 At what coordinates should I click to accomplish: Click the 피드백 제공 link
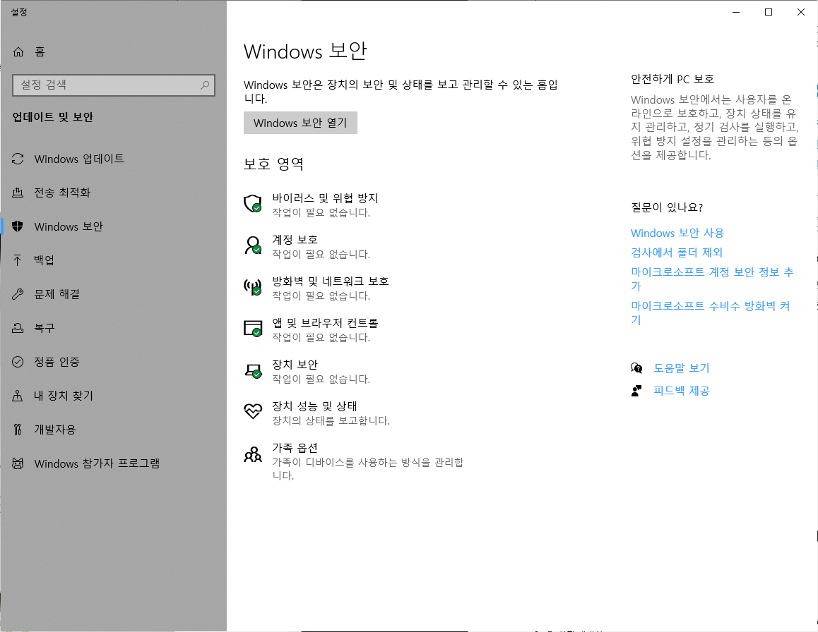point(682,391)
